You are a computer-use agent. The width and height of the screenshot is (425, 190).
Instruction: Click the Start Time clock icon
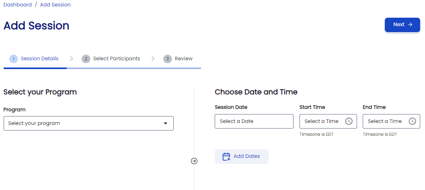(349, 121)
